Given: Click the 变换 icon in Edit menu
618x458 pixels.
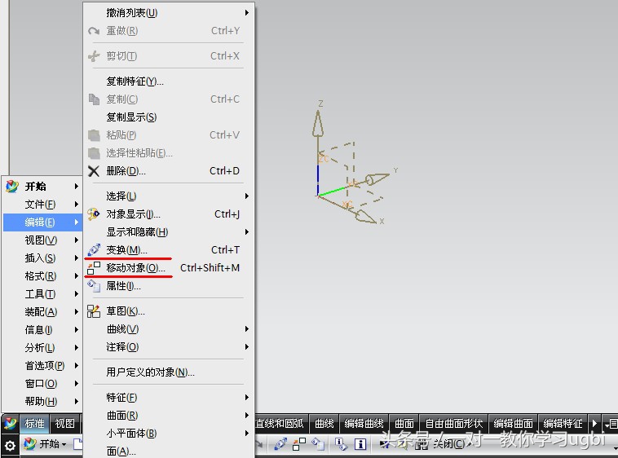Looking at the screenshot, I should 94,249.
